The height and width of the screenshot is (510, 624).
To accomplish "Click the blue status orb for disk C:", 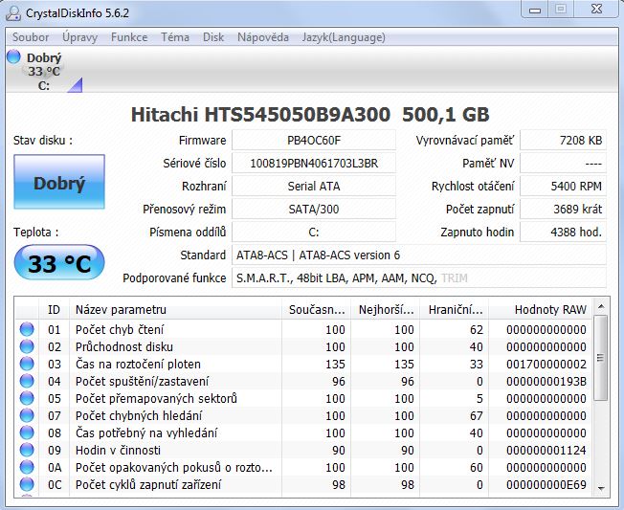I will tap(13, 57).
